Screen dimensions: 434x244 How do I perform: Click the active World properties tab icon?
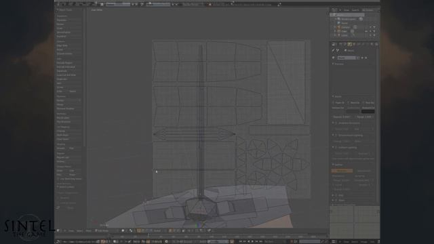pyautogui.click(x=350, y=44)
